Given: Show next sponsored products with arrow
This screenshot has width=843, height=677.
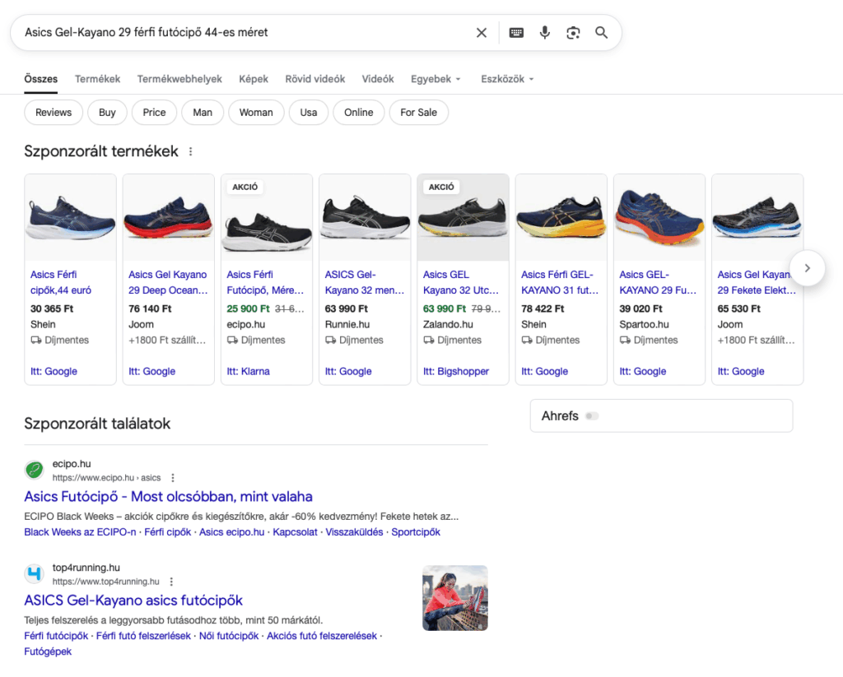Looking at the screenshot, I should 807,267.
